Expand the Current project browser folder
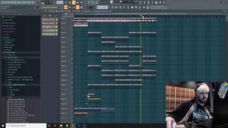This screenshot has width=228, height=128. 10,17
